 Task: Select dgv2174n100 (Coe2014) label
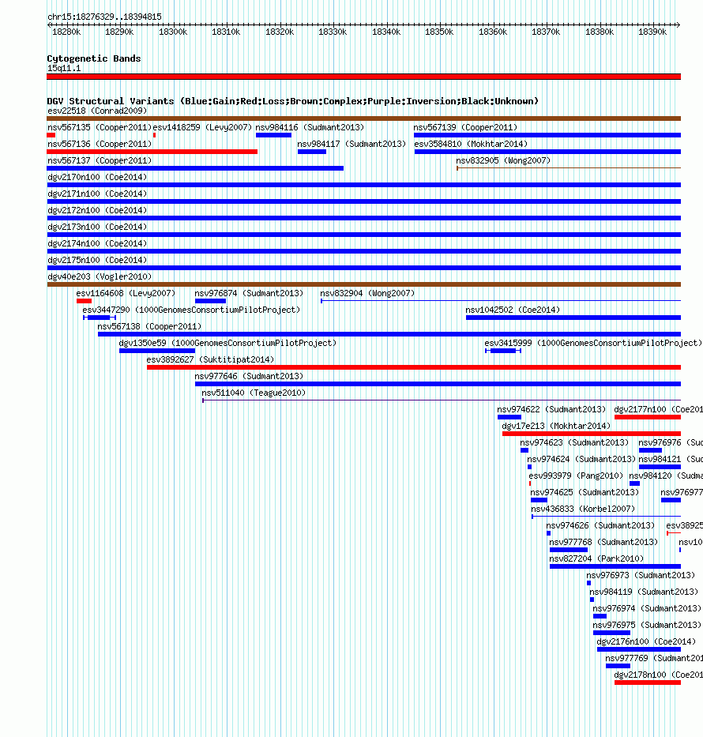tap(97, 243)
